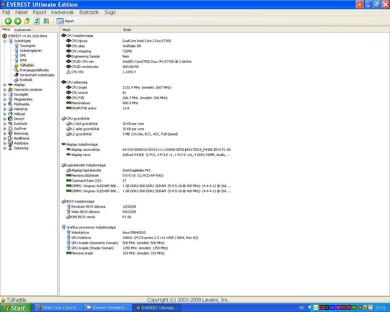The width and height of the screenshot is (390, 312).
Task: Expand the DirectX tree node
Action: (x=5, y=119)
